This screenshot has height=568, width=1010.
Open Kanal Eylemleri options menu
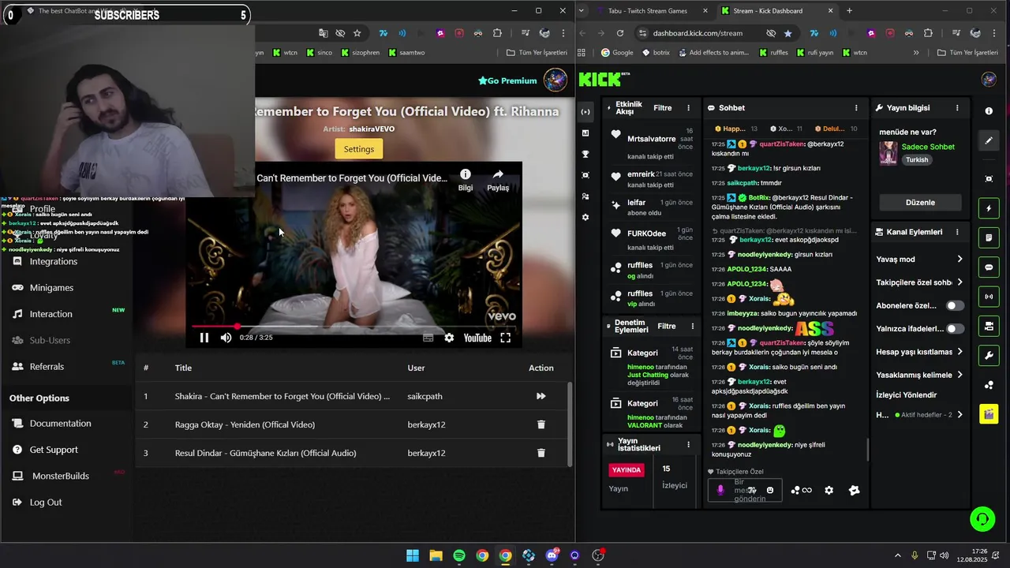(957, 232)
